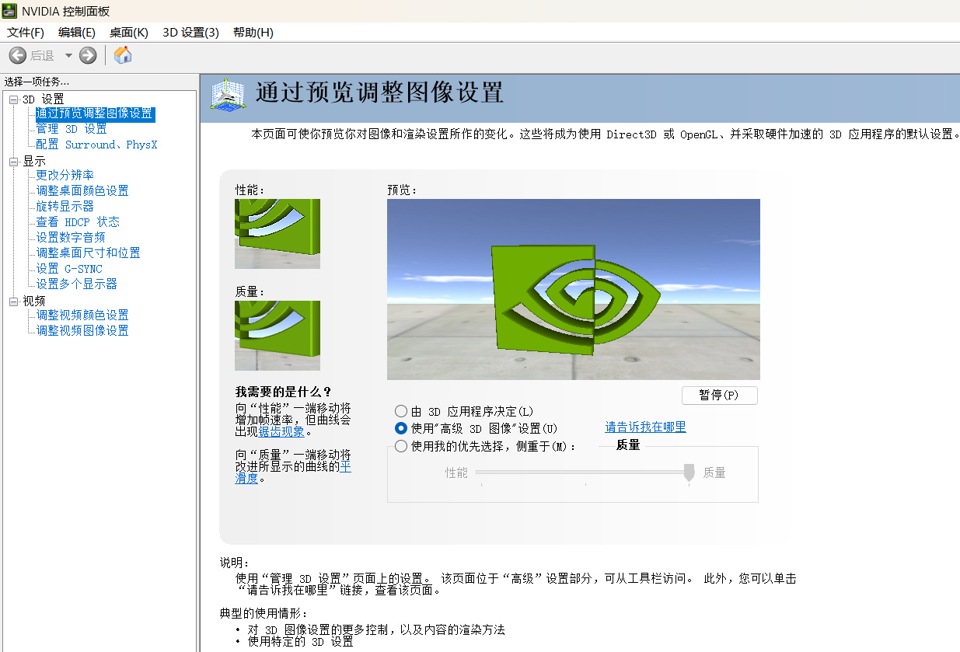Collapse the 视频 tree node

pos(13,302)
